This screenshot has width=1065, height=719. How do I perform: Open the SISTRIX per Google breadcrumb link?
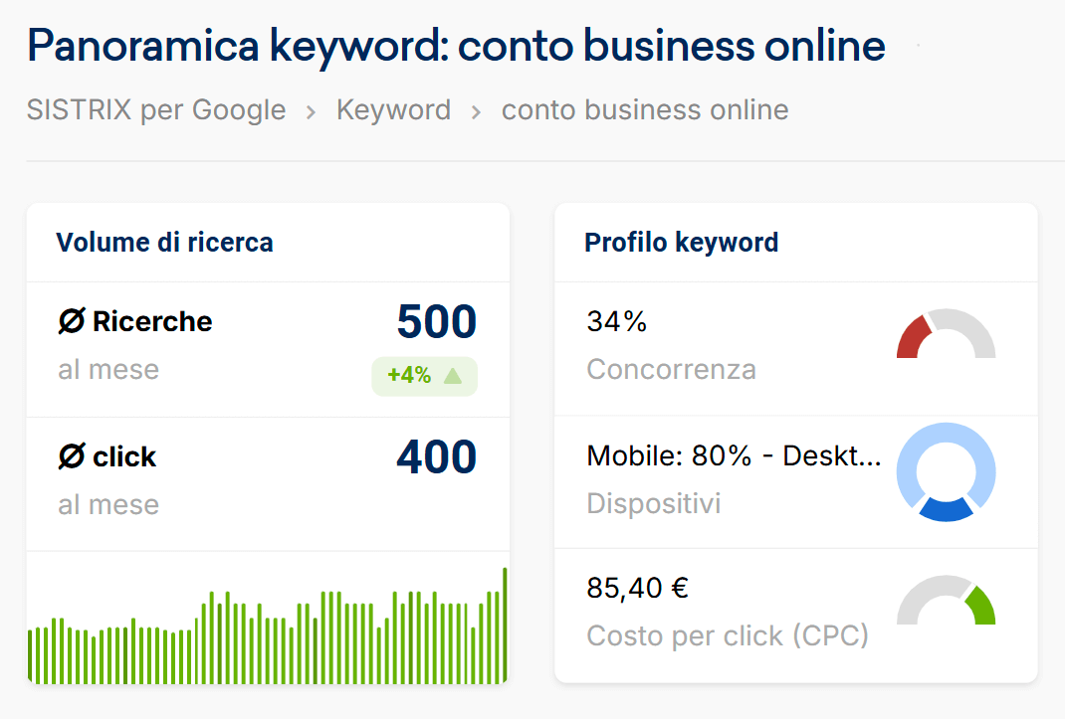pyautogui.click(x=154, y=109)
